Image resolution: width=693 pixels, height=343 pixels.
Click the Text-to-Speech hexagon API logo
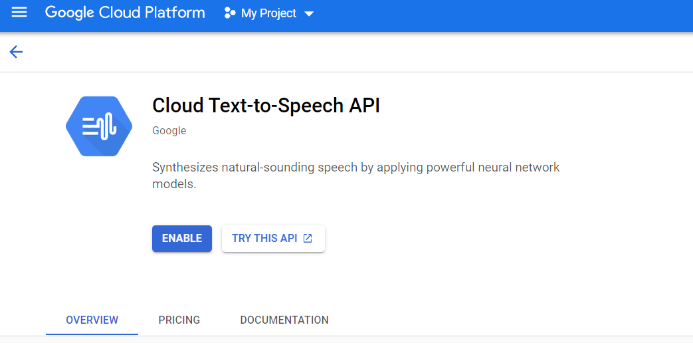coord(99,126)
